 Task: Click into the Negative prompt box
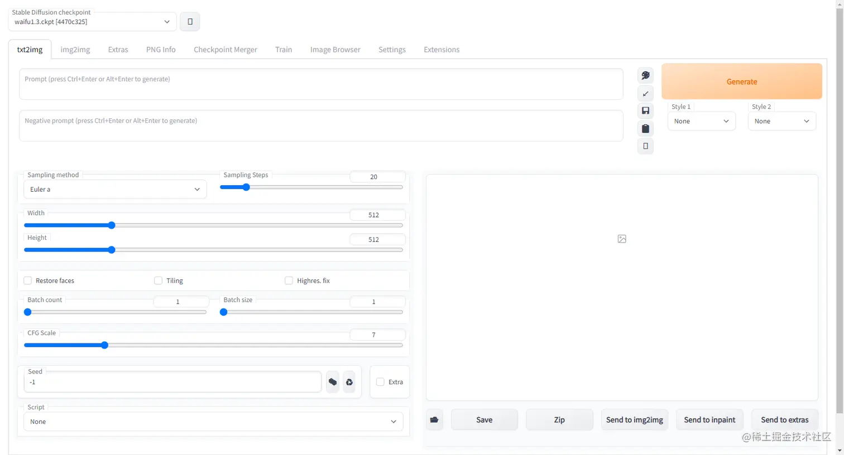click(321, 125)
